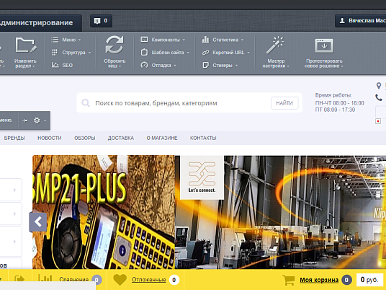The image size is (386, 290).
Task: Go to БРЕНДЫ menu item
Action: pos(14,138)
